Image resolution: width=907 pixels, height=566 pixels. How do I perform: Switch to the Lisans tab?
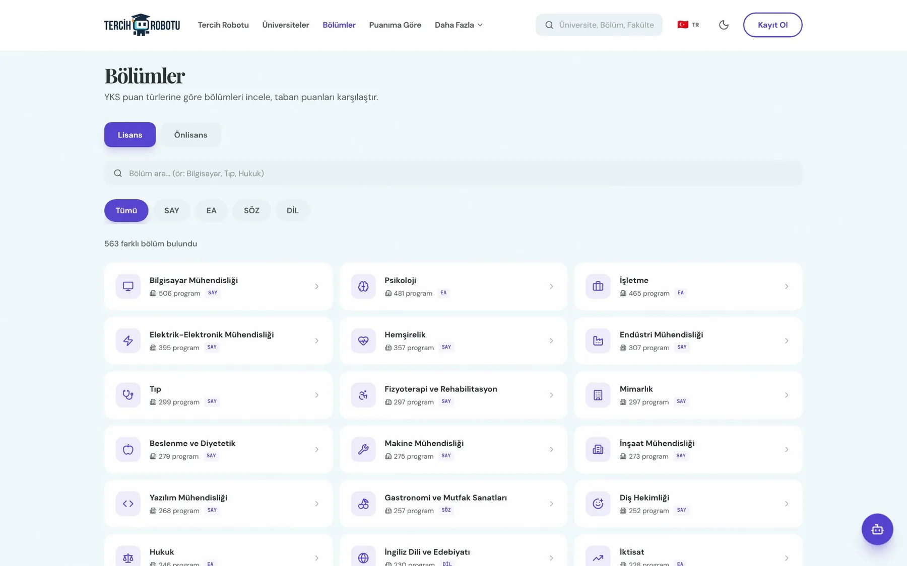pyautogui.click(x=130, y=135)
